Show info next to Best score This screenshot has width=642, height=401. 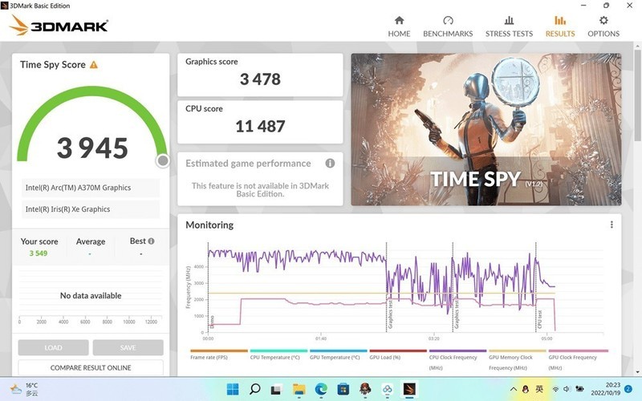(151, 241)
